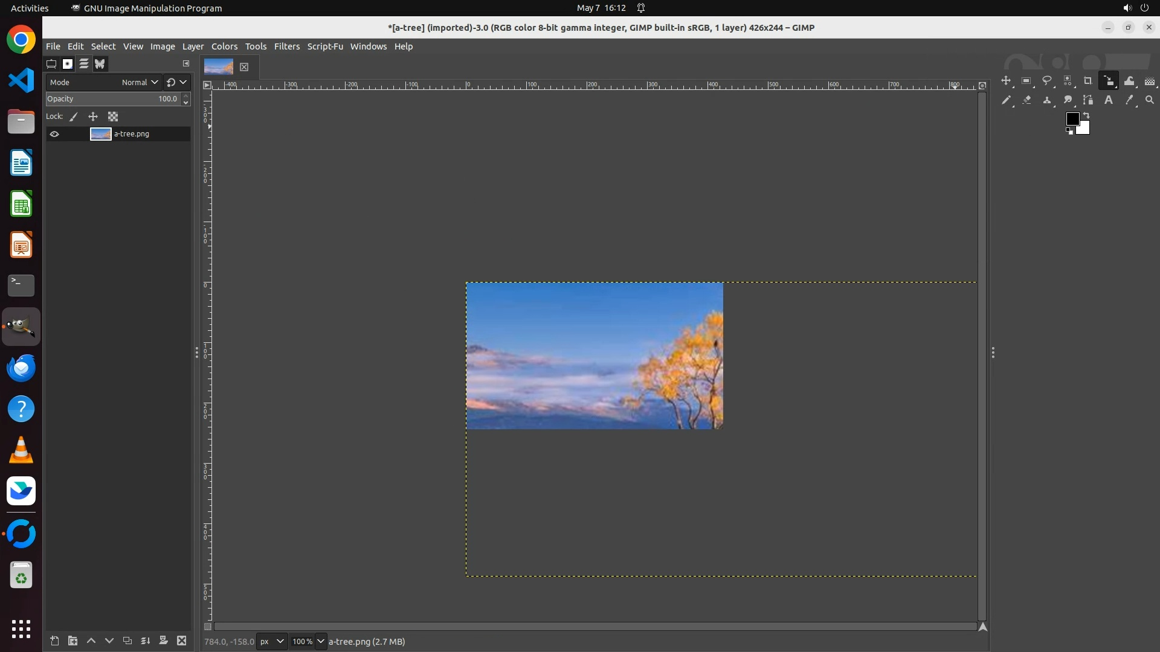
Task: Select the Text tool
Action: coord(1109,100)
